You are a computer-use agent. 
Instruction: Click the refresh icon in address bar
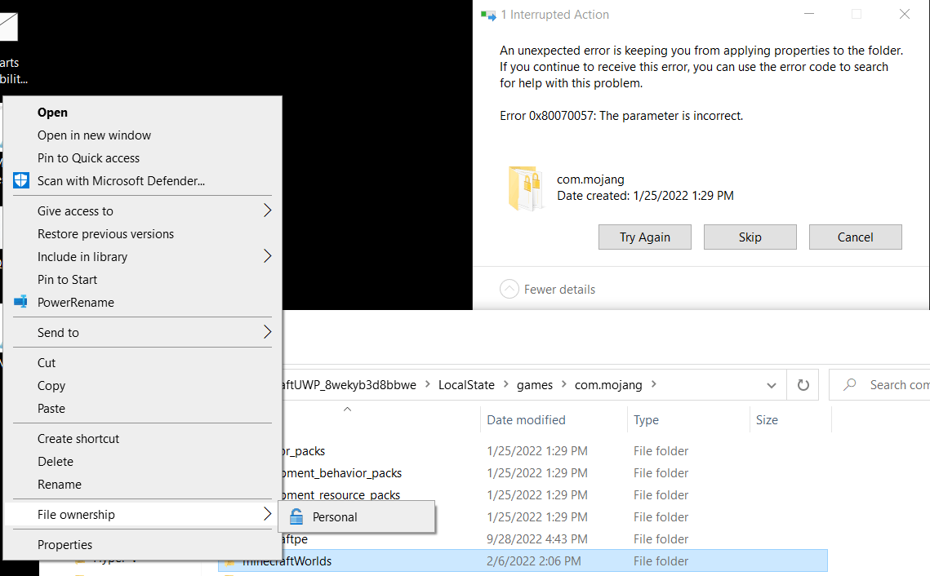tap(803, 384)
